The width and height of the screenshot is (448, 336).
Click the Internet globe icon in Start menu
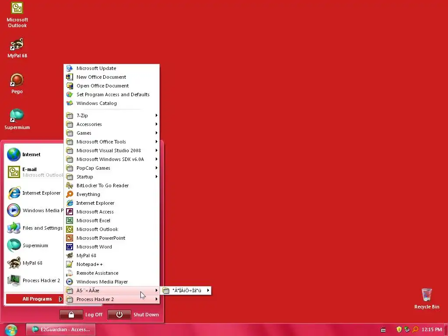tap(14, 154)
